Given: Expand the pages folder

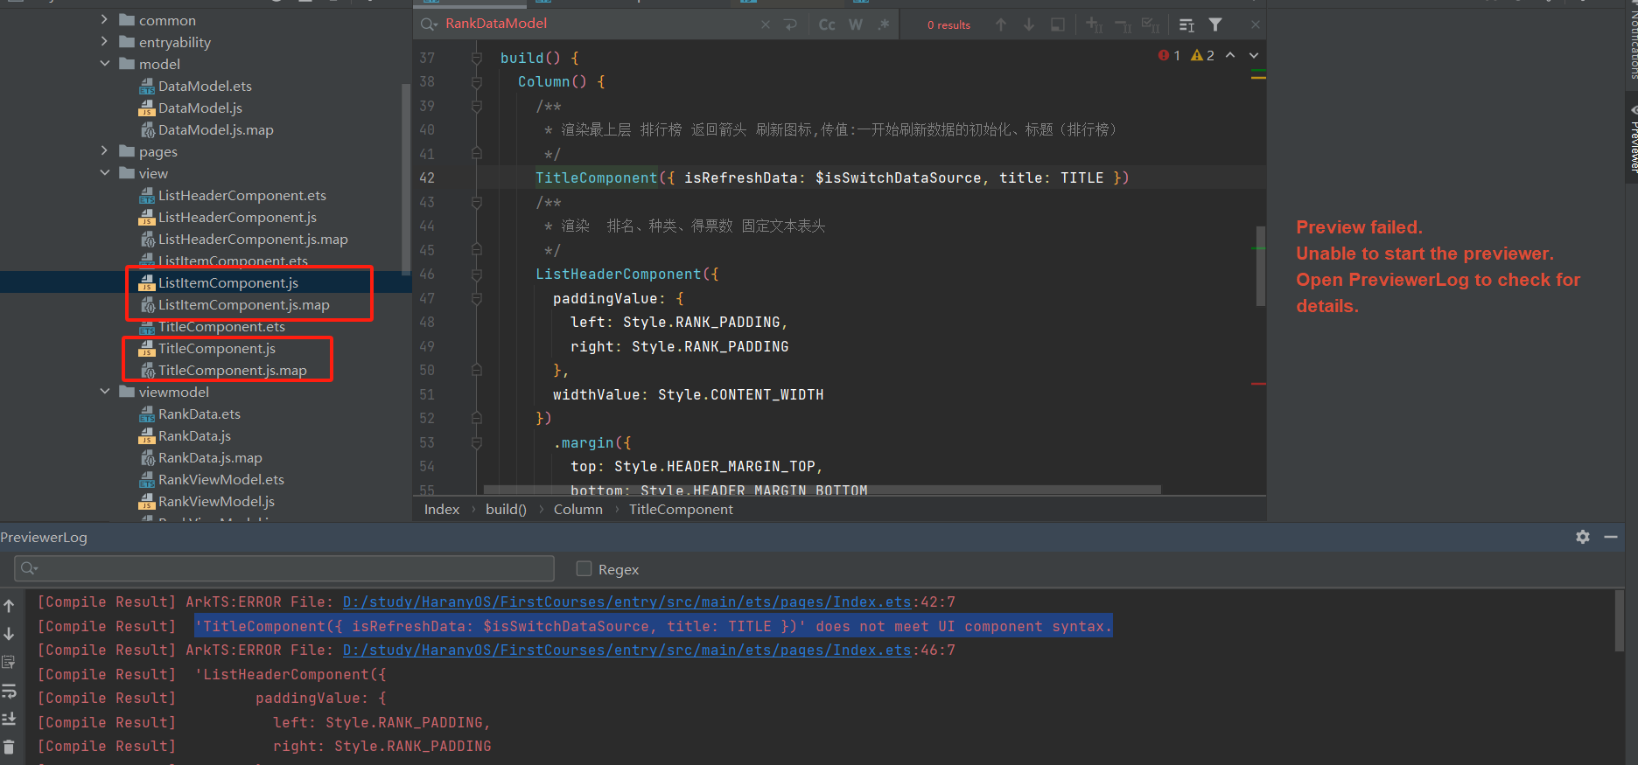Looking at the screenshot, I should (x=104, y=150).
